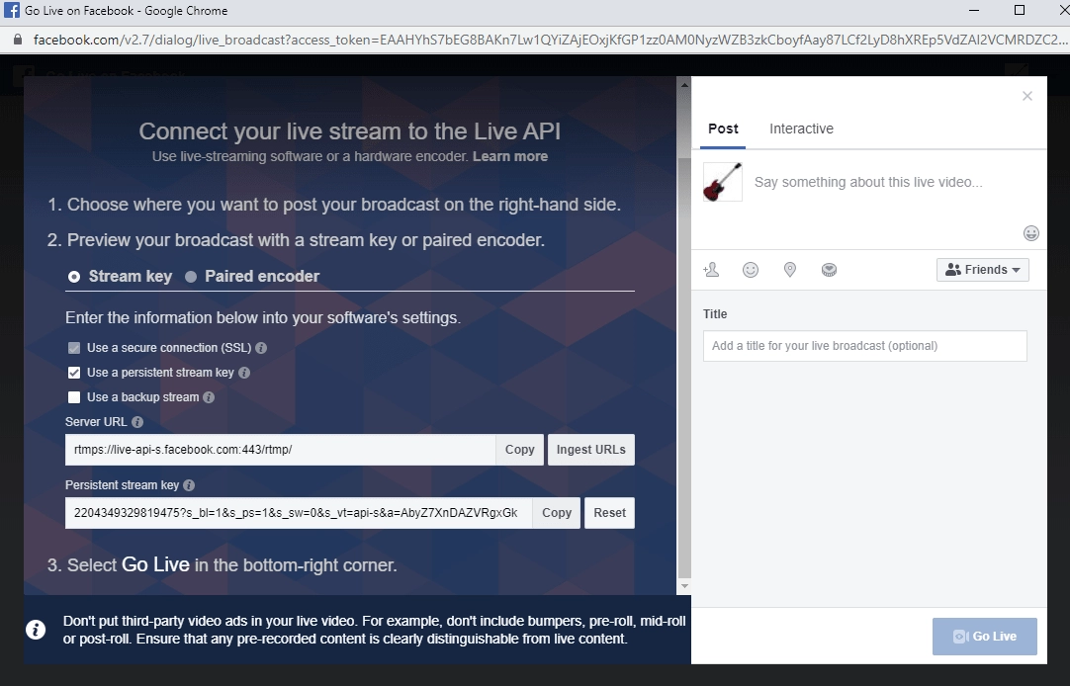
Task: Open the Learn more link
Action: point(509,156)
